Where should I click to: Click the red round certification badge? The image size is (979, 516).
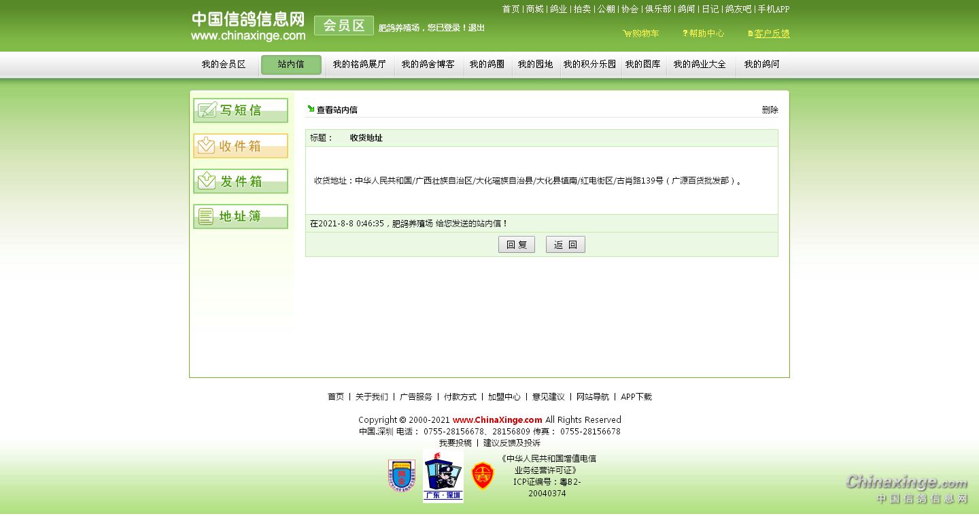click(483, 476)
